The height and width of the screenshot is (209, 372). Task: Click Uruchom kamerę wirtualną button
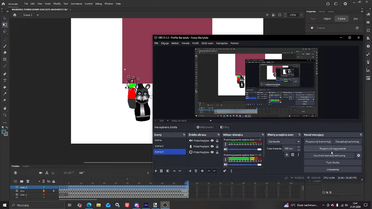pos(329,155)
